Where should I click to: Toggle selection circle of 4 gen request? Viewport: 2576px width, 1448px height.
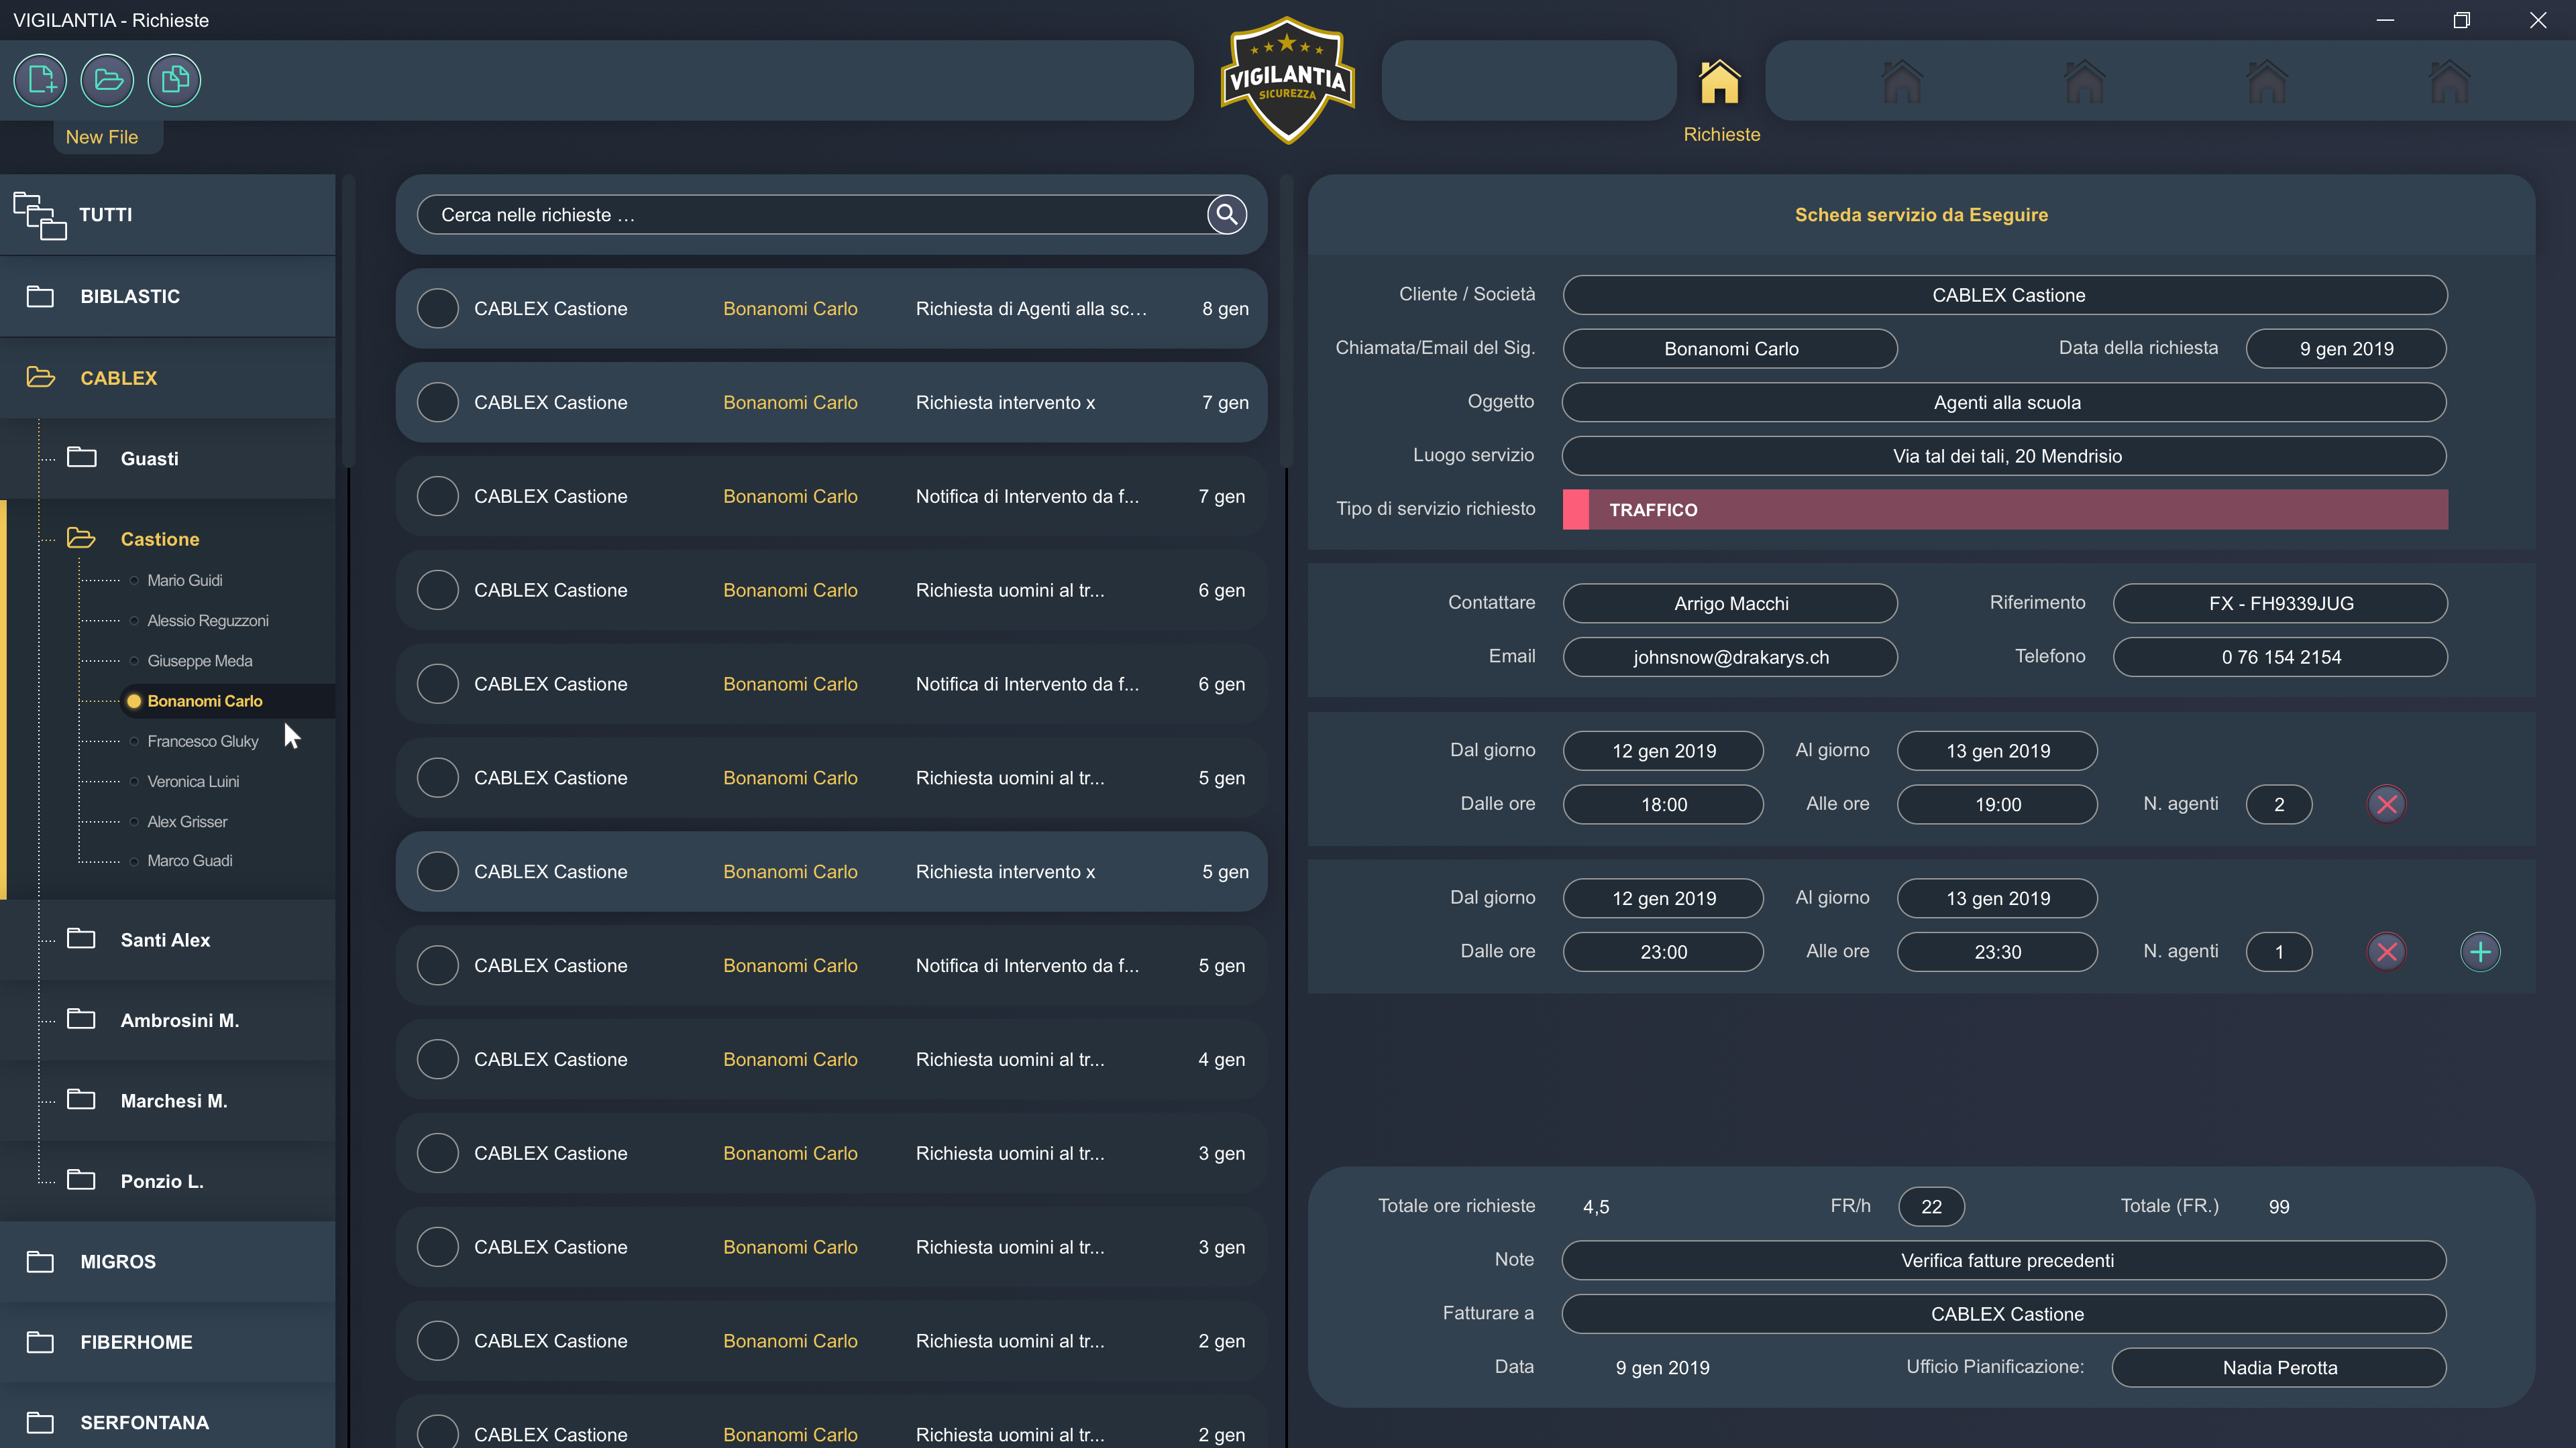(437, 1059)
